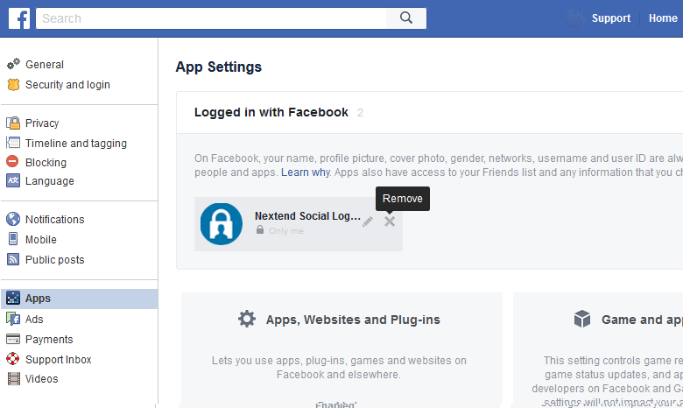Image resolution: width=683 pixels, height=408 pixels.
Task: Remove the Nextend Social Login app
Action: tap(390, 222)
